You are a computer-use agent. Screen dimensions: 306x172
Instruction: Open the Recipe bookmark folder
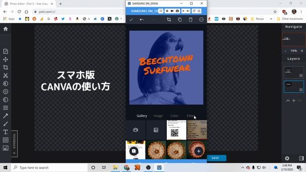257,19
